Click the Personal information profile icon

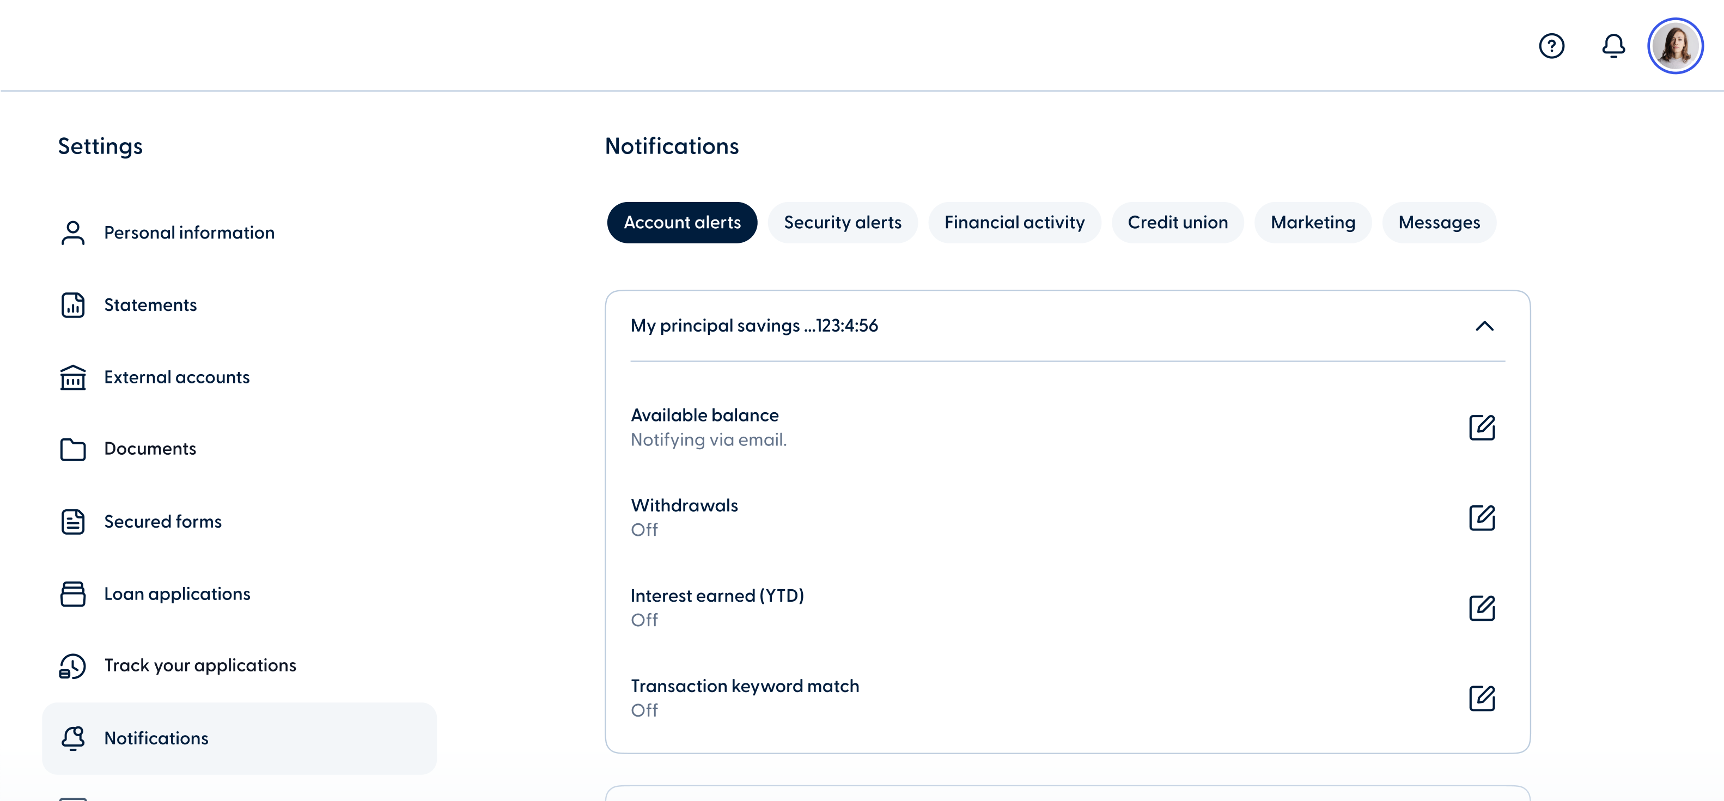(72, 232)
